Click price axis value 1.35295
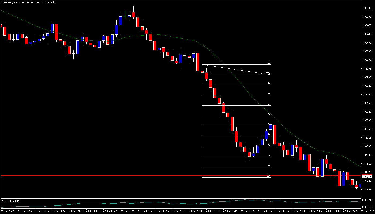 [367, 69]
